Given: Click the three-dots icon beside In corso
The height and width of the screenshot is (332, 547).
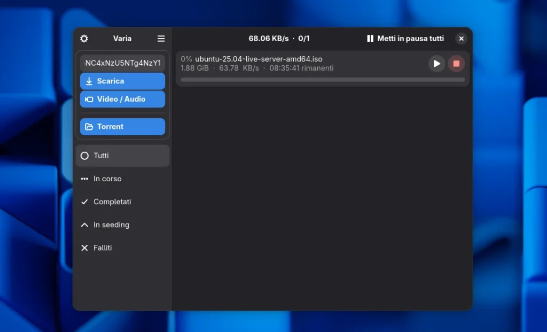Looking at the screenshot, I should click(x=84, y=179).
